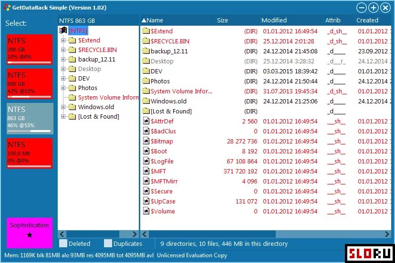Sort by the Modified column header
This screenshot has width=395, height=263.
click(291, 20)
